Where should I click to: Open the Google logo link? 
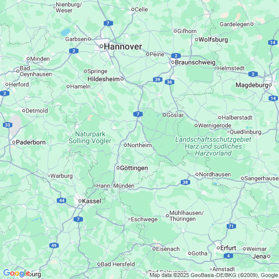17,273
